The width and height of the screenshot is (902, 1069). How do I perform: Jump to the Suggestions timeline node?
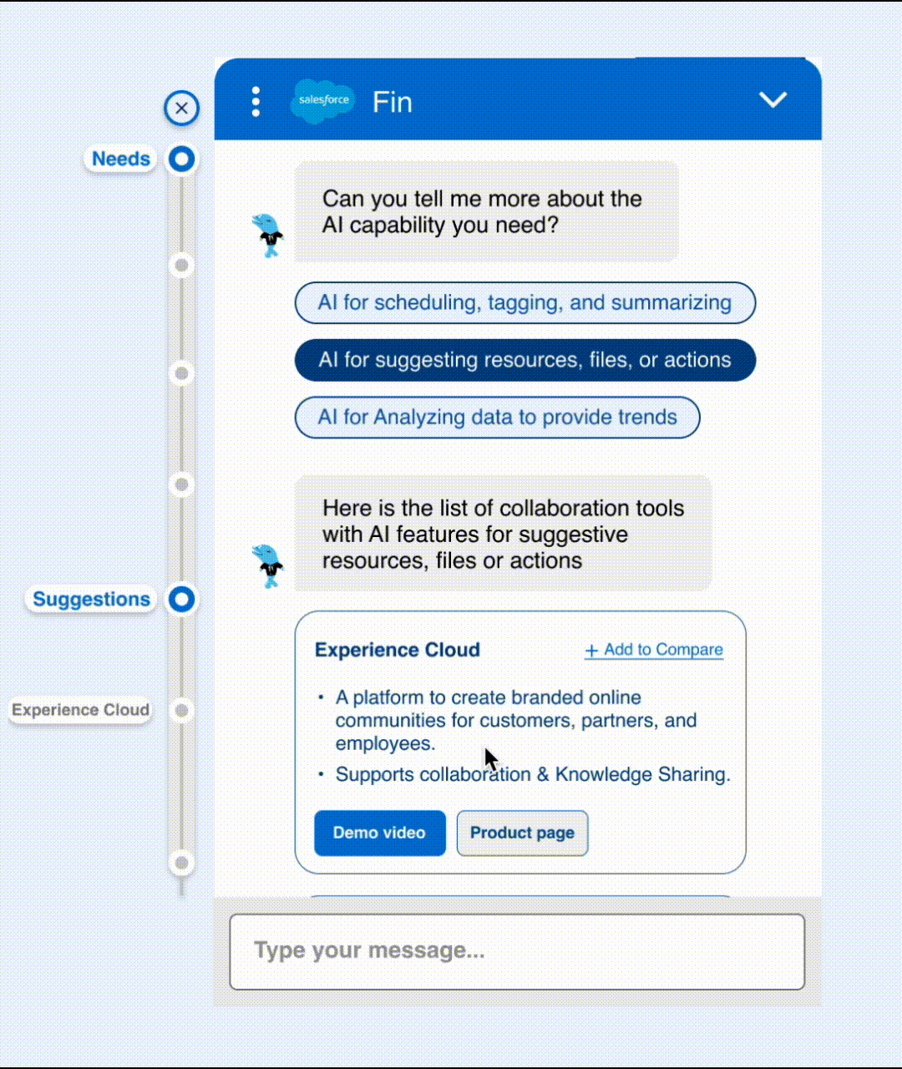181,599
